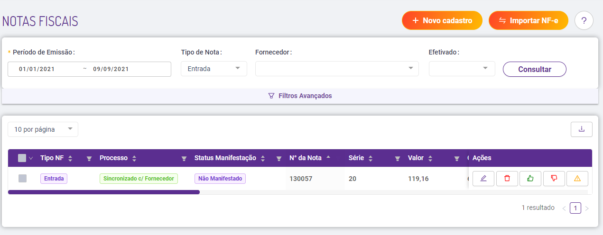Open the Tipo de Nota dropdown
This screenshot has width=603, height=235.
[213, 69]
